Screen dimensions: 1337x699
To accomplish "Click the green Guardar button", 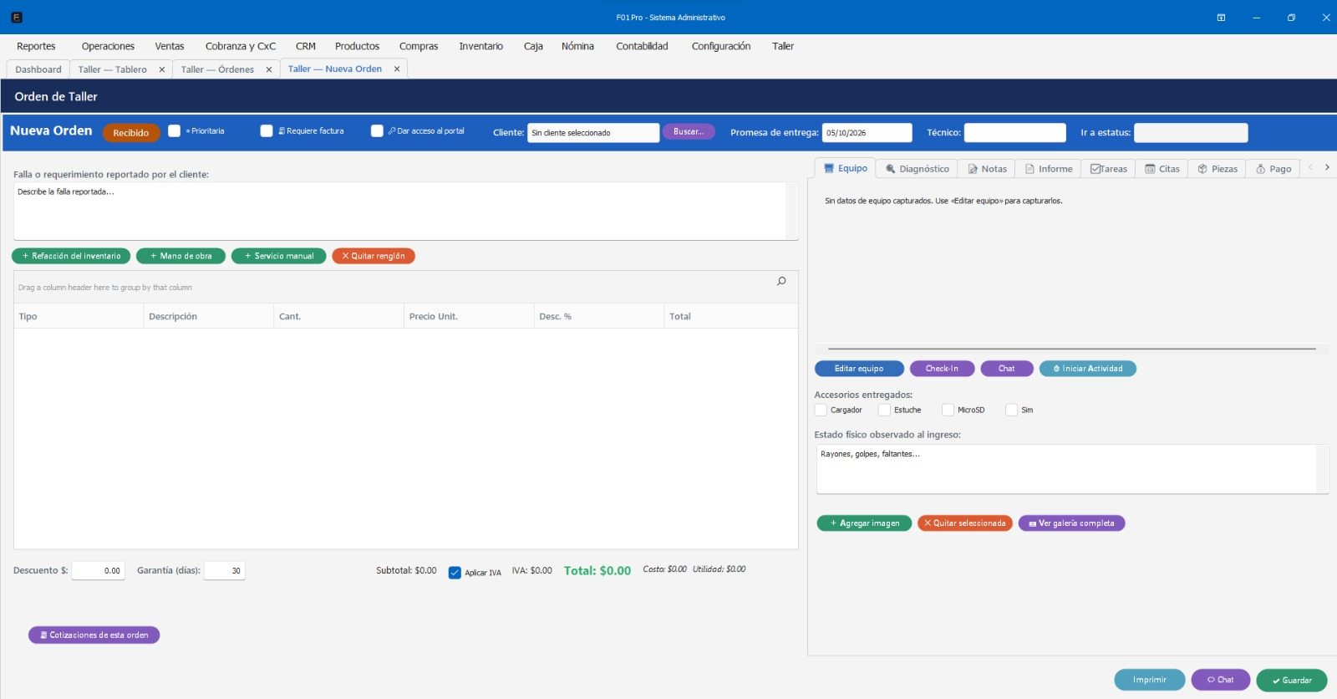I will click(x=1292, y=681).
